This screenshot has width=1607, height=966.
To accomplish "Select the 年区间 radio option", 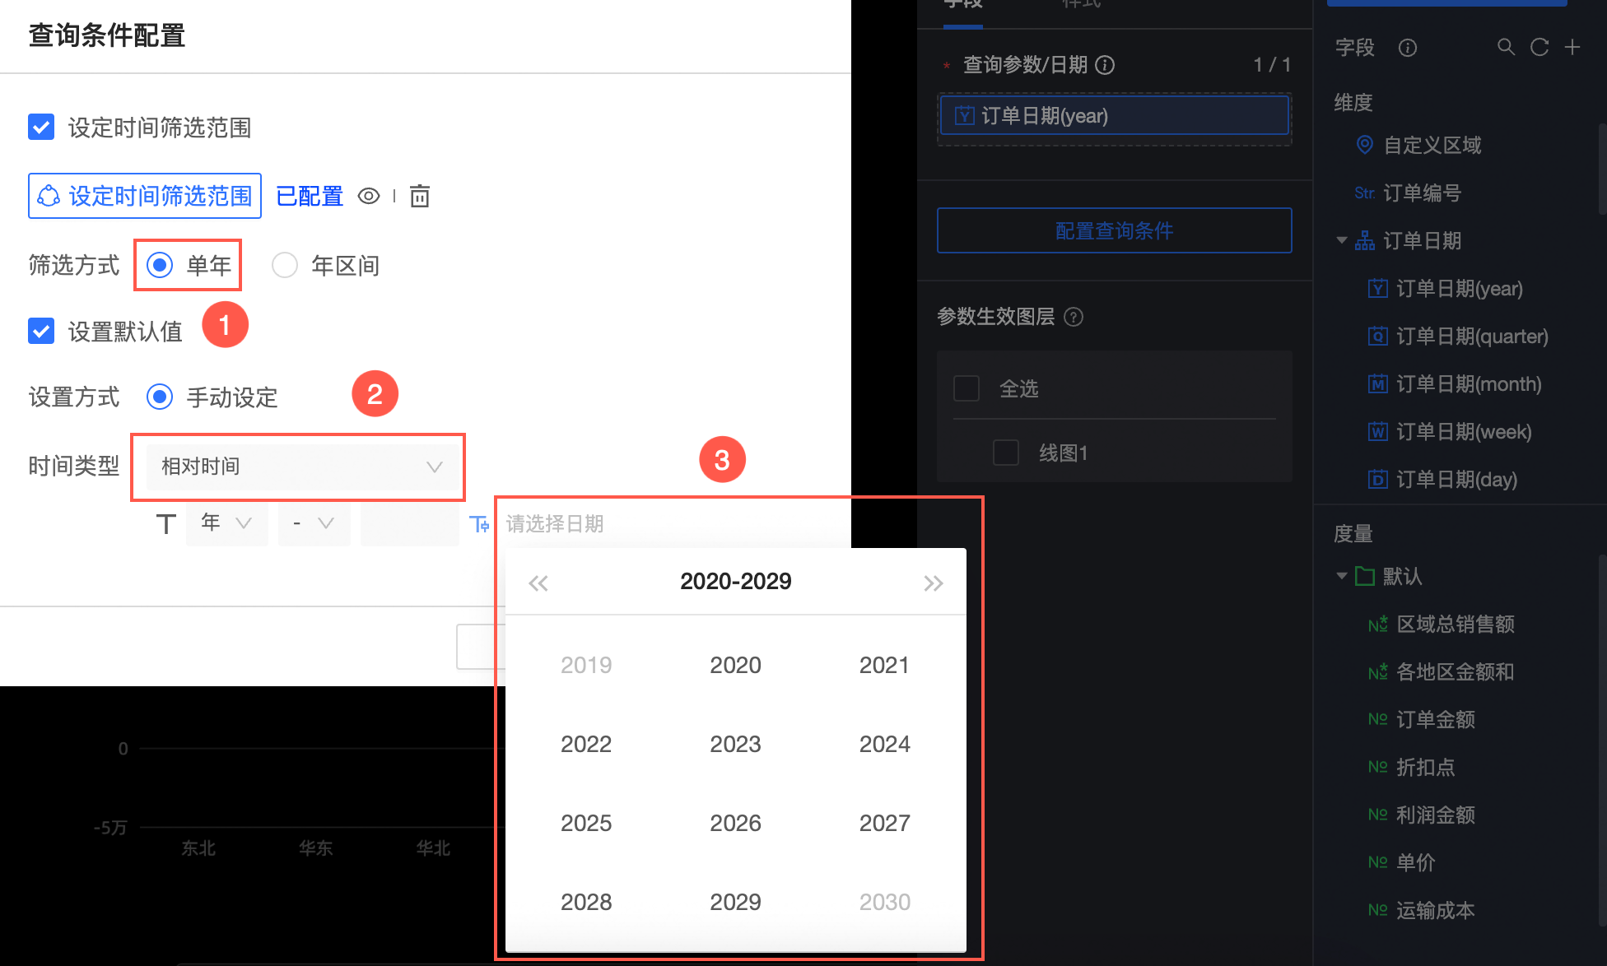I will [285, 265].
